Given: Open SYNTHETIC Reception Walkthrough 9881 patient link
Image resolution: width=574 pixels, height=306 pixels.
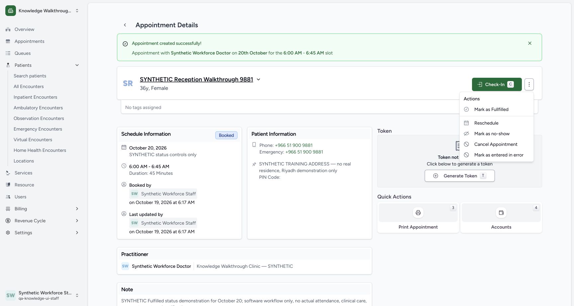Looking at the screenshot, I should pos(196,79).
